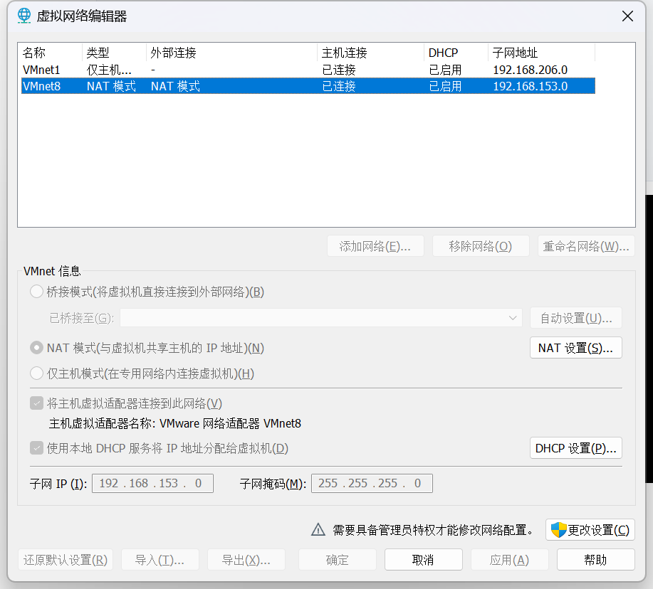Click the 导出(X)... button
Viewport: 653px width, 589px height.
(x=246, y=560)
